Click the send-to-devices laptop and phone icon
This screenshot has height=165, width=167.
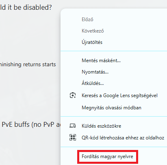(x=73, y=126)
